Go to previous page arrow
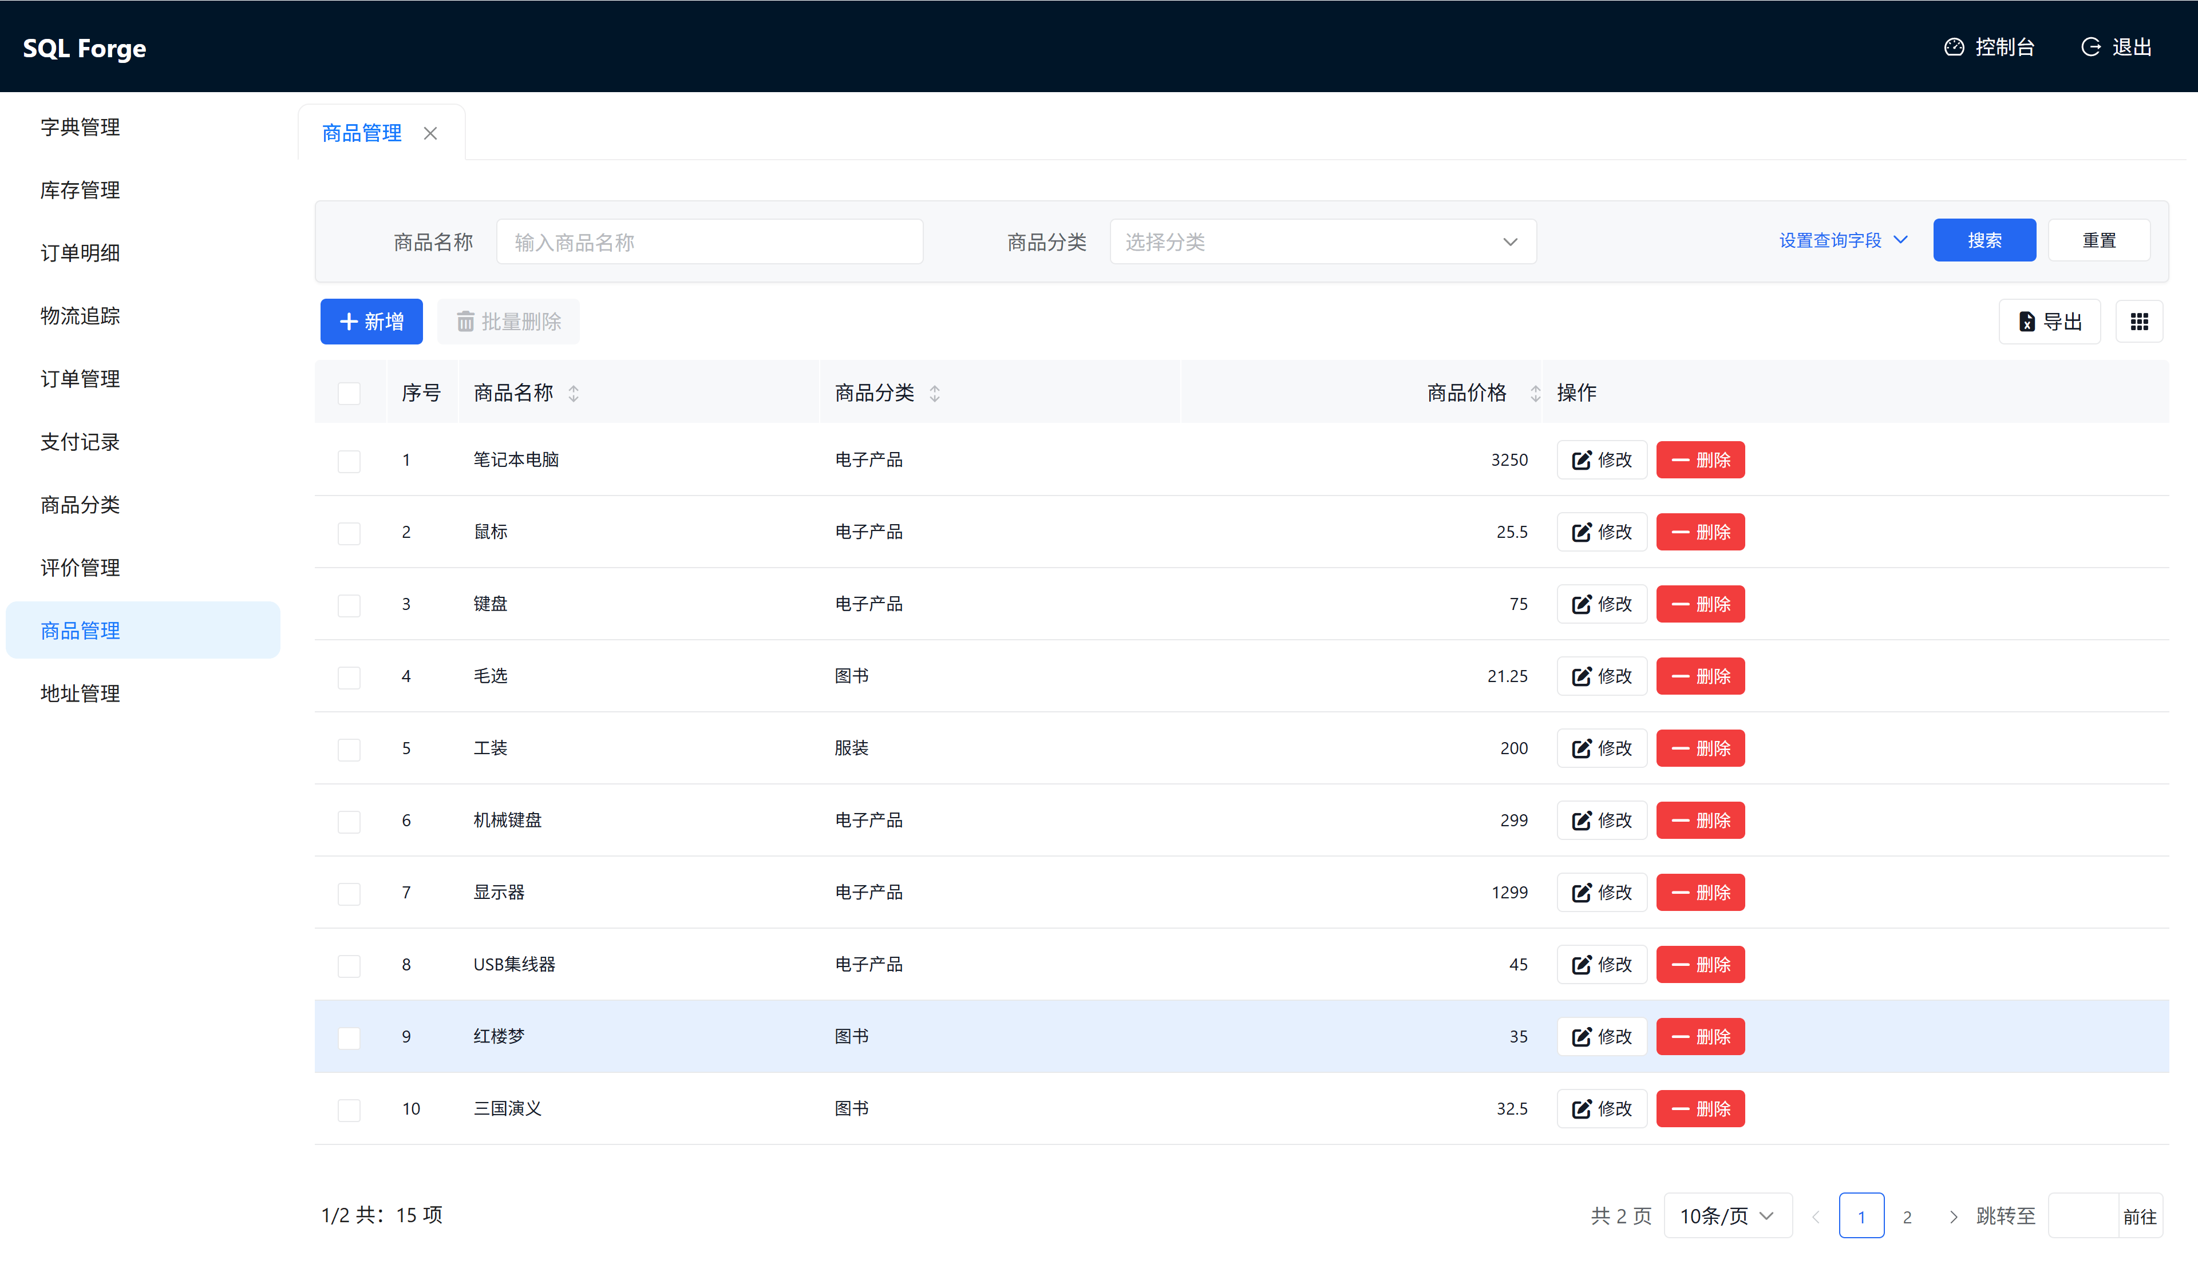2198x1272 pixels. click(1816, 1216)
